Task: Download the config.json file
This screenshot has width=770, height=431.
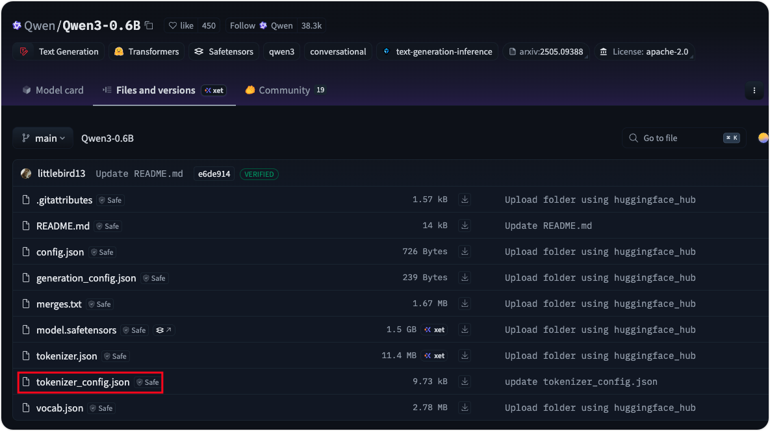Action: [465, 252]
